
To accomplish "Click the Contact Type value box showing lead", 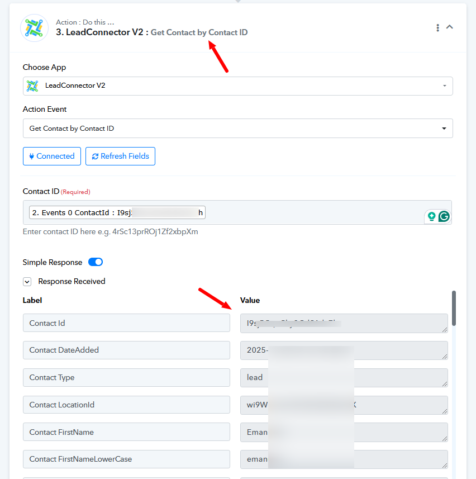I will click(344, 378).
